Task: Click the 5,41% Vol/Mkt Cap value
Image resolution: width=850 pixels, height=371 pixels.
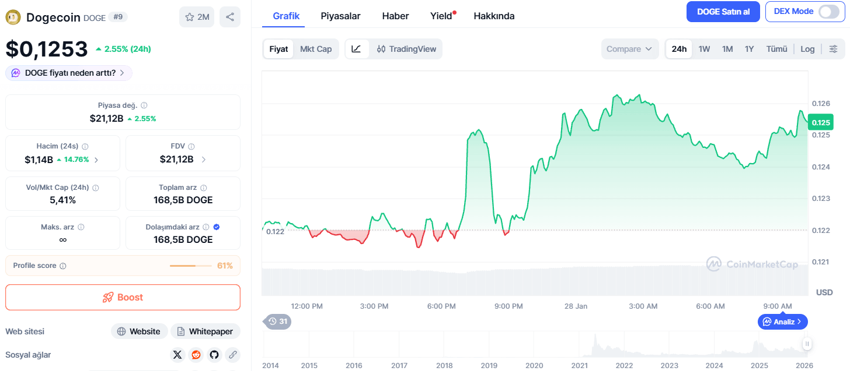Action: coord(62,200)
